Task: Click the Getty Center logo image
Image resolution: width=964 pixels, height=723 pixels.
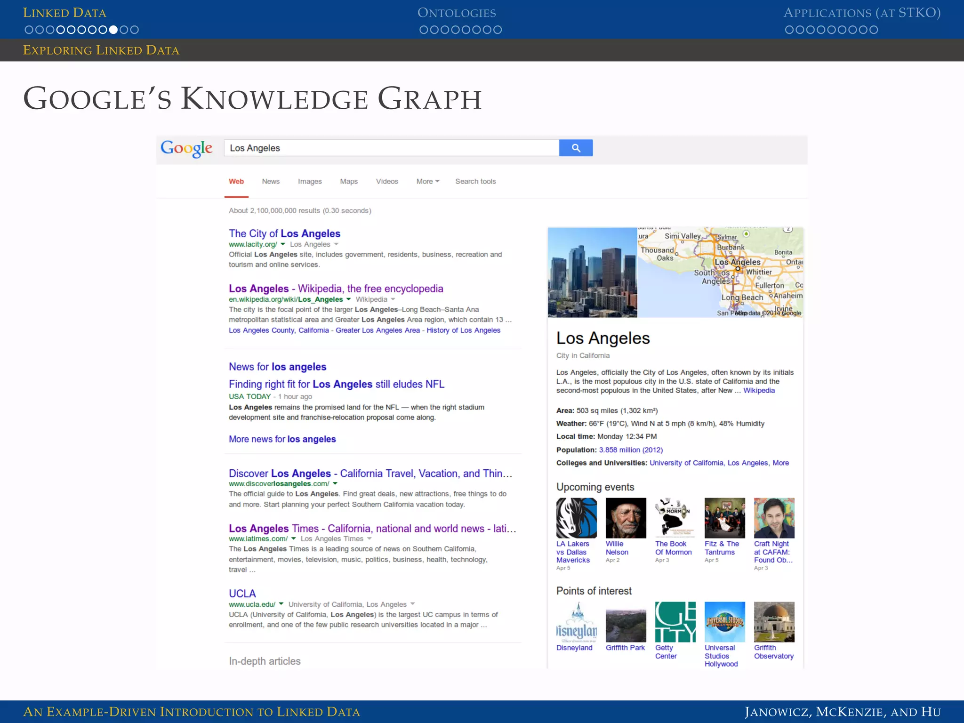Action: (675, 622)
